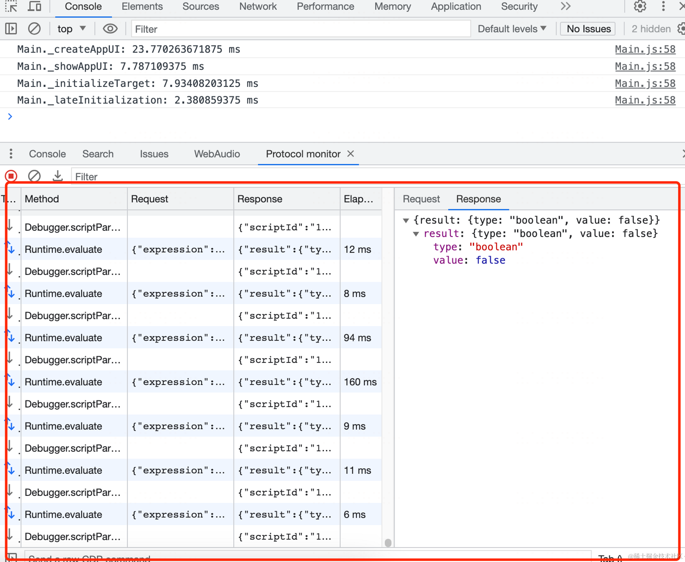Create a live expression with the eye icon
685x562 pixels.
(x=110, y=29)
